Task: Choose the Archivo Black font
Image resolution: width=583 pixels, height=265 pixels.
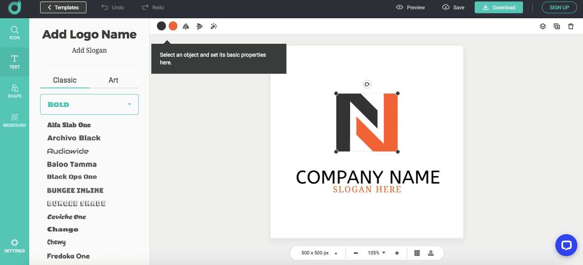Action: (x=74, y=138)
